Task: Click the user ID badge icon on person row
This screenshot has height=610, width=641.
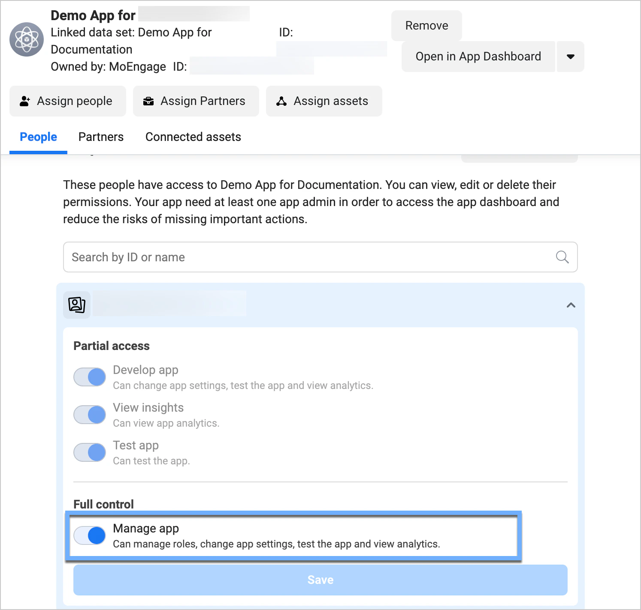Action: (76, 305)
